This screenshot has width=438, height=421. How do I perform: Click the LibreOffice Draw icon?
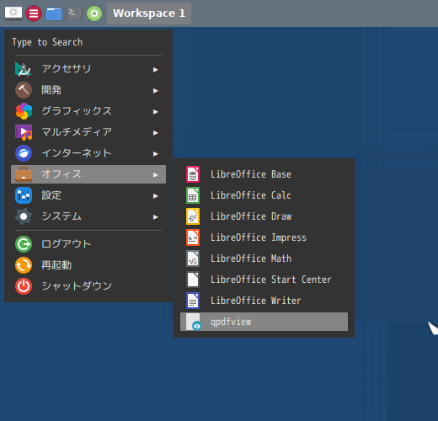[x=193, y=216]
